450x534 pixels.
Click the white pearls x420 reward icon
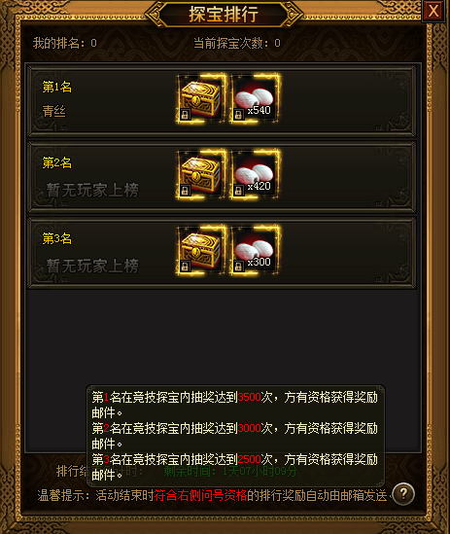(x=256, y=174)
